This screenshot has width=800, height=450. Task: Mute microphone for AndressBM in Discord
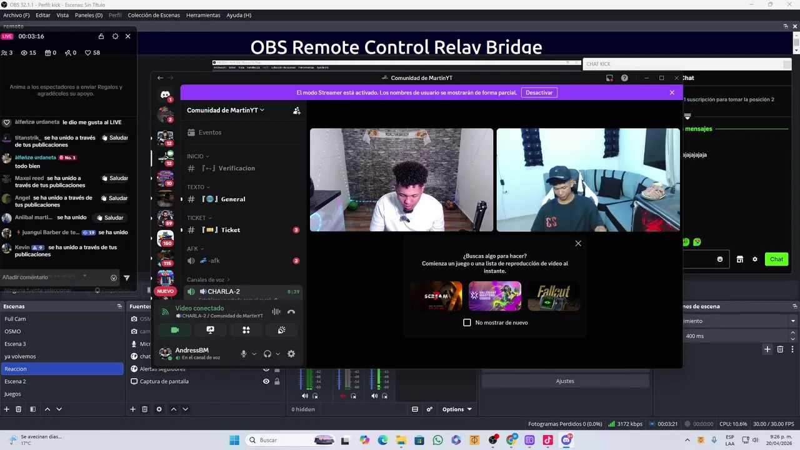click(x=244, y=354)
